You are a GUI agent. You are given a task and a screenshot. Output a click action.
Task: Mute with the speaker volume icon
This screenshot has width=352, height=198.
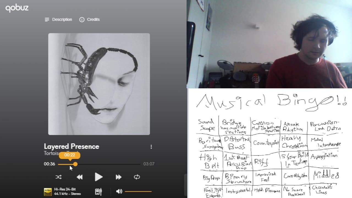point(119,191)
